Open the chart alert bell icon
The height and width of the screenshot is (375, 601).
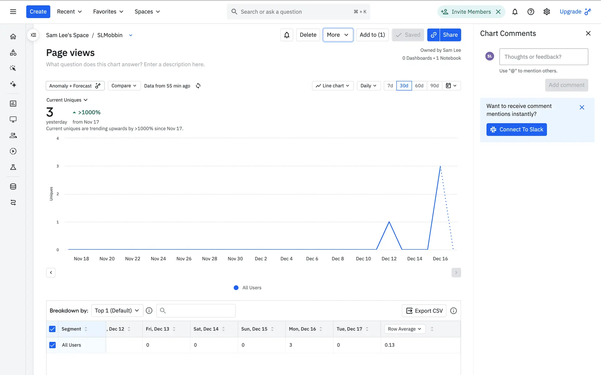[286, 35]
